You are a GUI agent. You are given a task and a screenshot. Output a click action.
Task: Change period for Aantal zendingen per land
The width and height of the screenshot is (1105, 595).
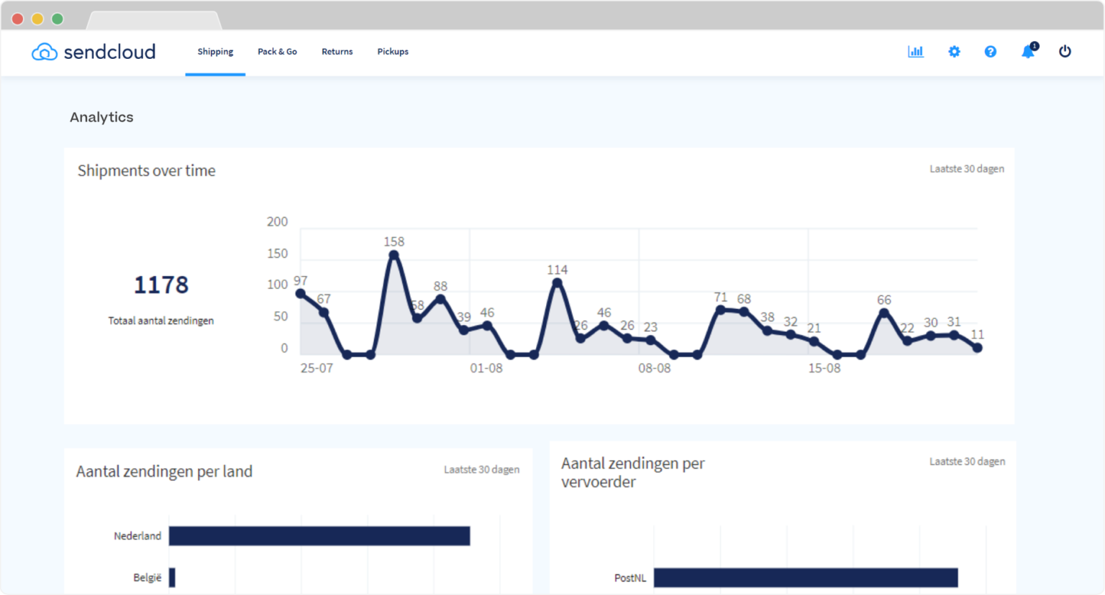tap(481, 470)
